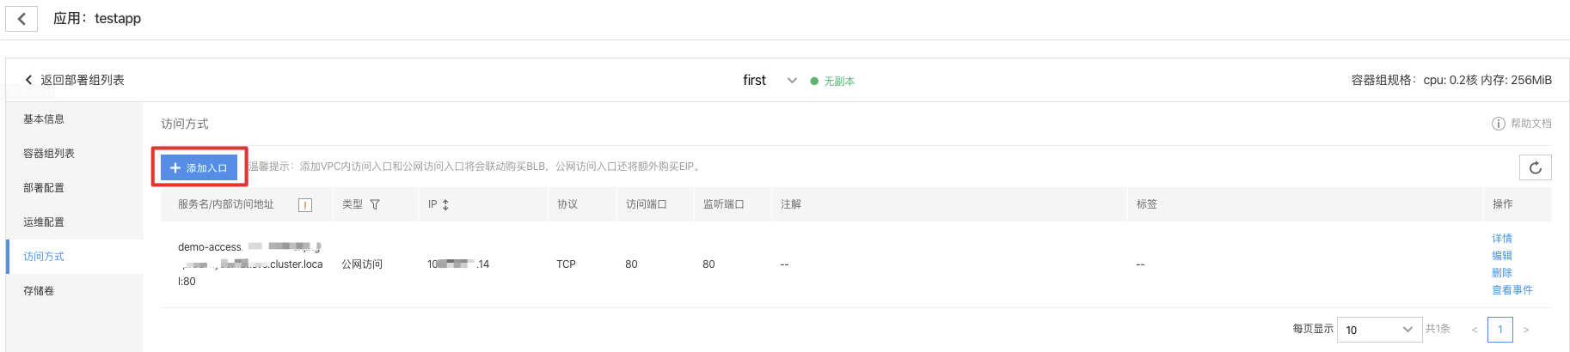Open 帮助文档 info icon
The height and width of the screenshot is (352, 1570).
(x=1498, y=124)
